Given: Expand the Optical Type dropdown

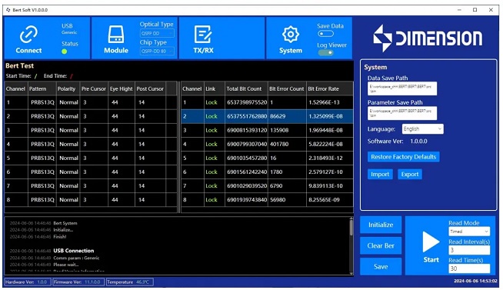Looking at the screenshot, I should coord(157,33).
